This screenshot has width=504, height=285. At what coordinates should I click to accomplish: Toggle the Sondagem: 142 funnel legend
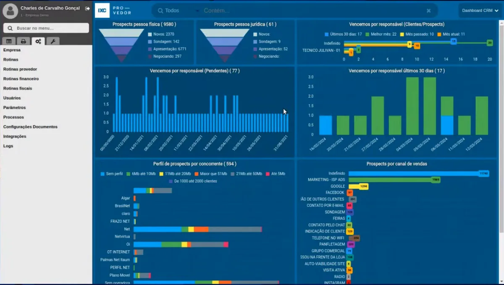coord(163,42)
